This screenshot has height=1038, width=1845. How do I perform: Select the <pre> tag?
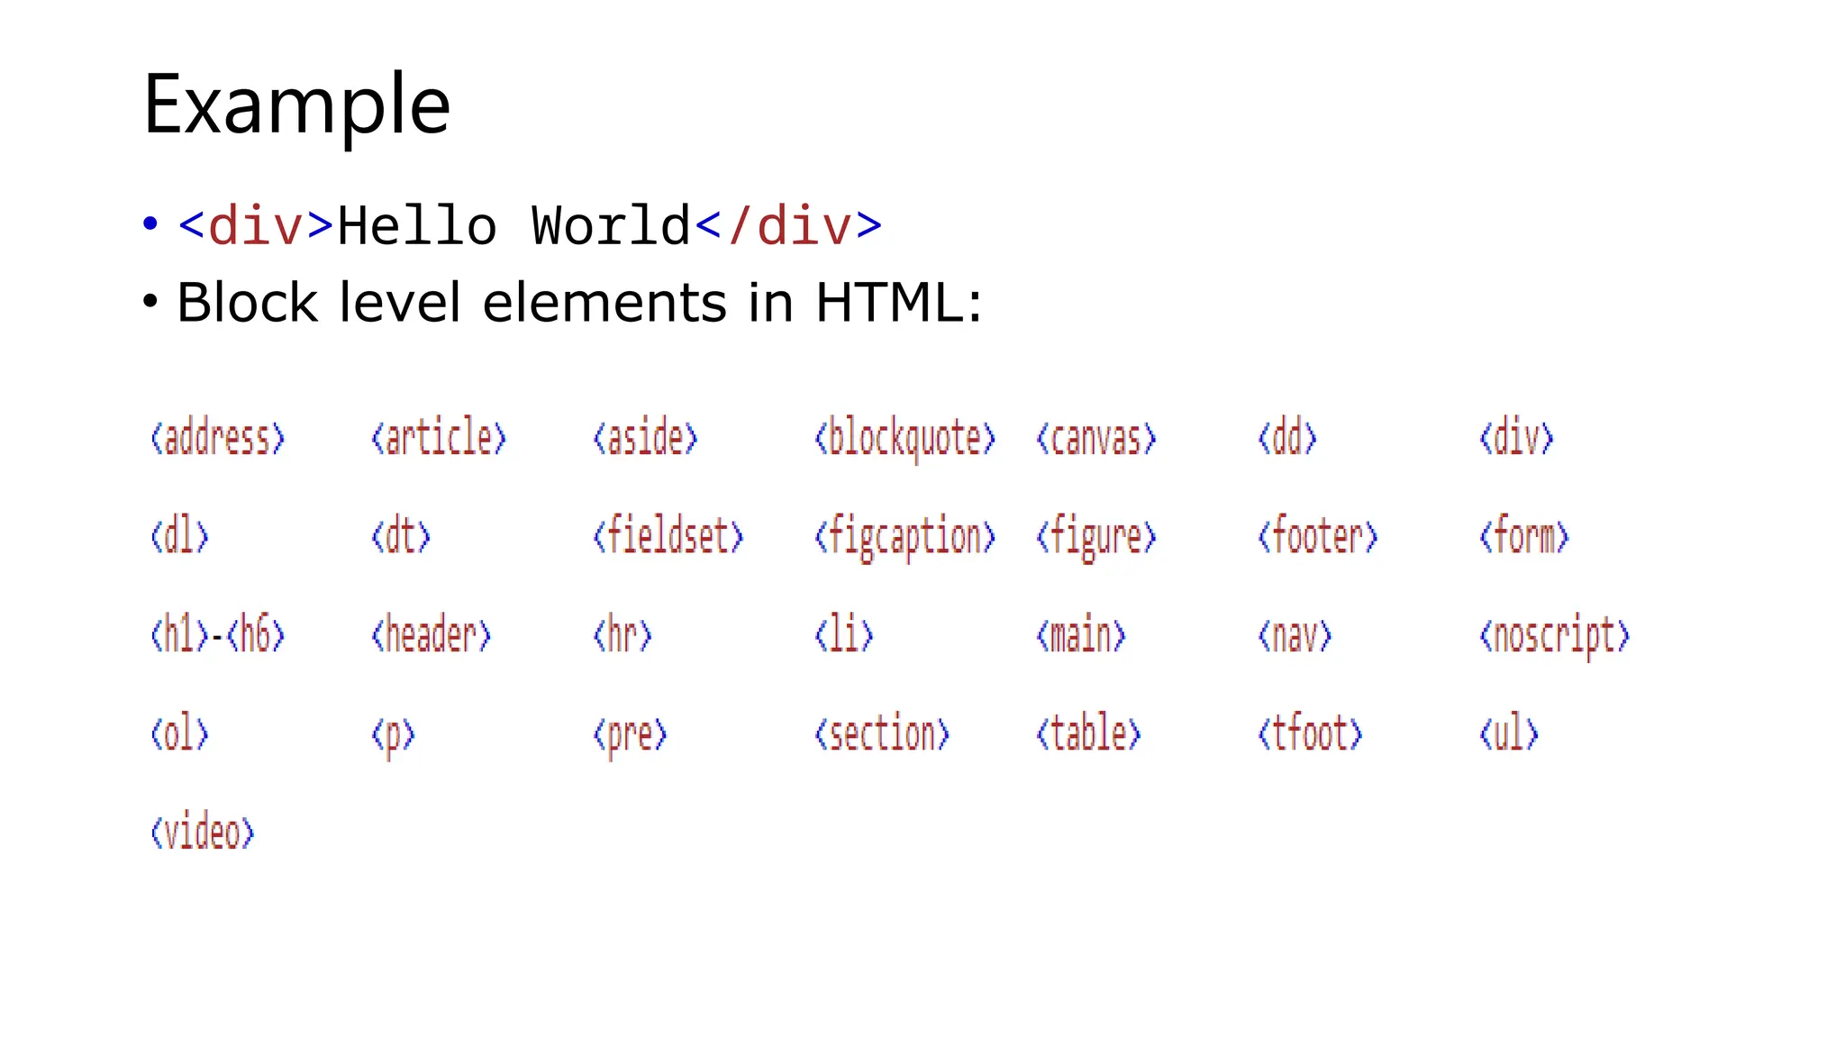tap(630, 737)
